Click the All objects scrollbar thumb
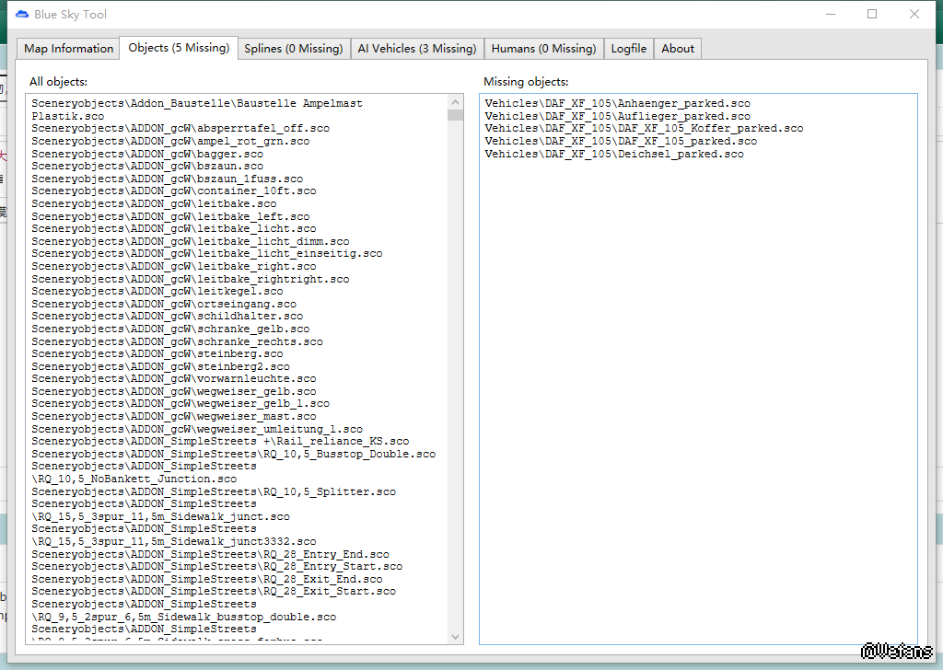This screenshot has height=670, width=943. tap(455, 115)
